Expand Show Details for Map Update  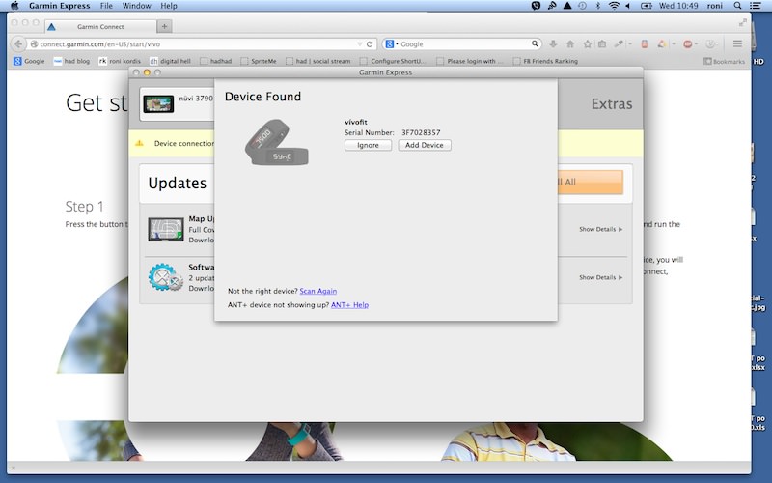click(x=600, y=229)
